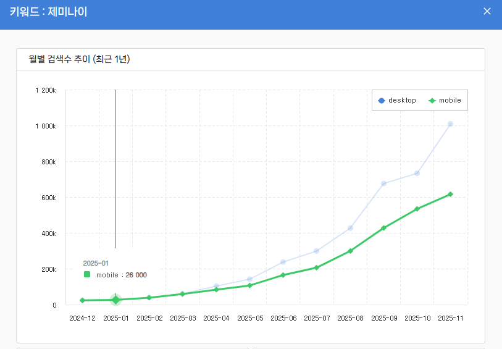This screenshot has width=502, height=349.
Task: Click the desktop data point for 2025-08
Action: (350, 228)
